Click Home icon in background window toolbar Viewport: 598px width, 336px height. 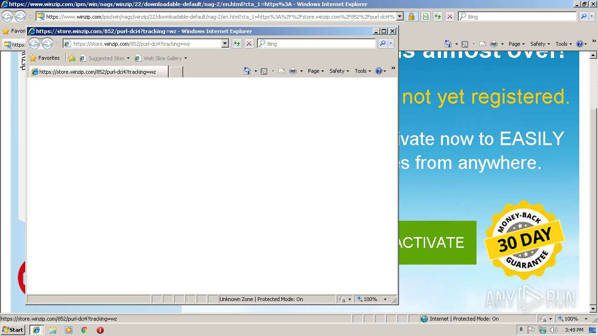[448, 44]
